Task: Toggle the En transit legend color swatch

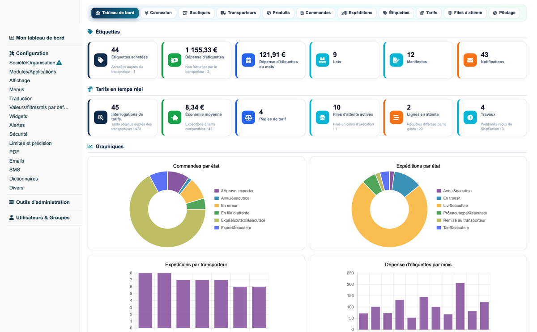Action: click(439, 198)
